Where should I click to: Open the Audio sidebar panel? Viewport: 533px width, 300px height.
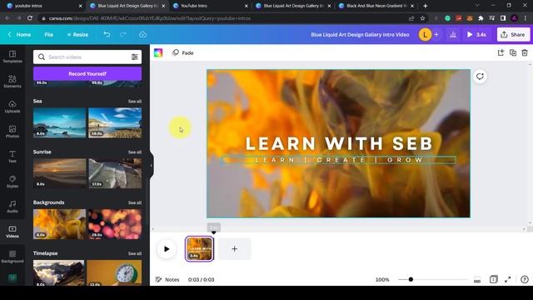point(12,207)
